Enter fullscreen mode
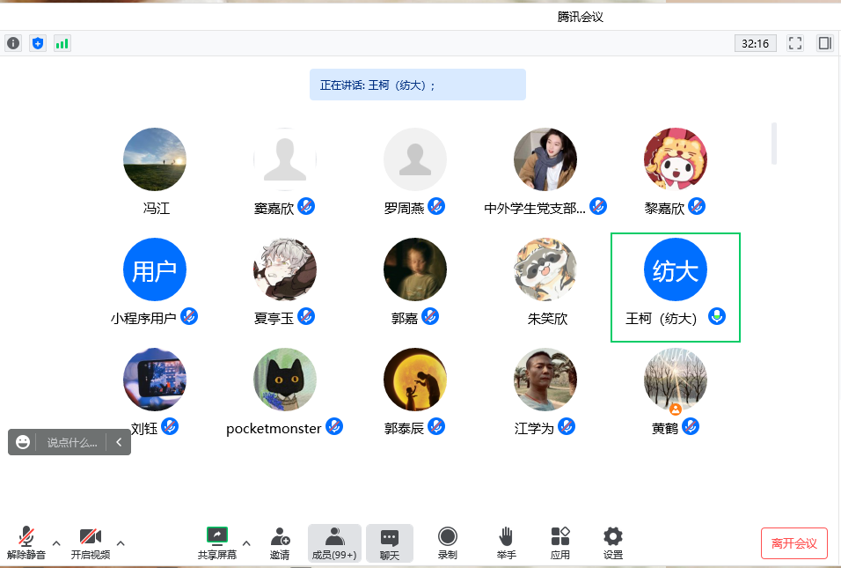 point(795,43)
